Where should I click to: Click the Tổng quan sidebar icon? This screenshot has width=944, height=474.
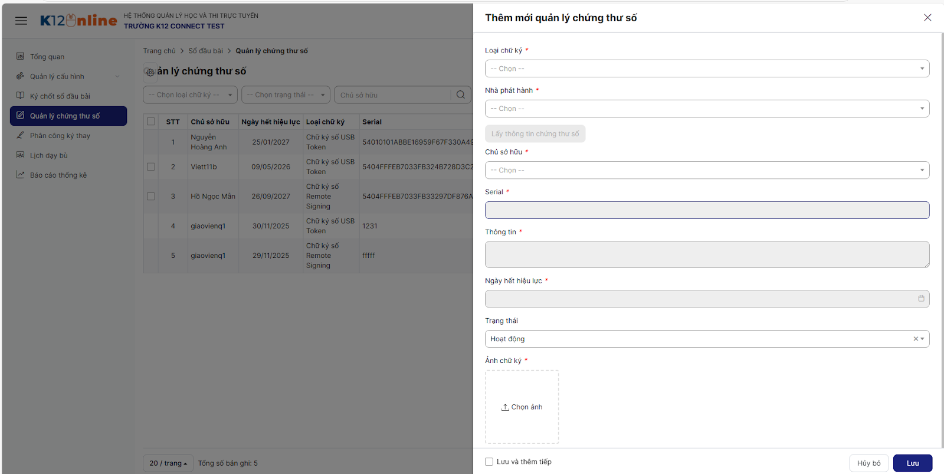[20, 57]
